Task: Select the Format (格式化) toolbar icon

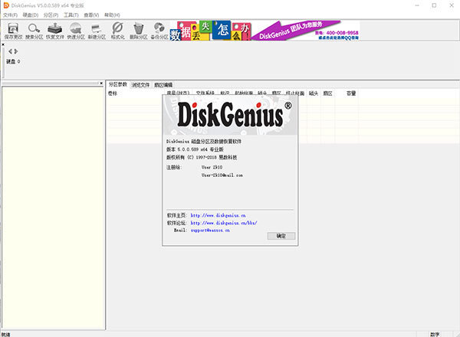Action: [117, 31]
